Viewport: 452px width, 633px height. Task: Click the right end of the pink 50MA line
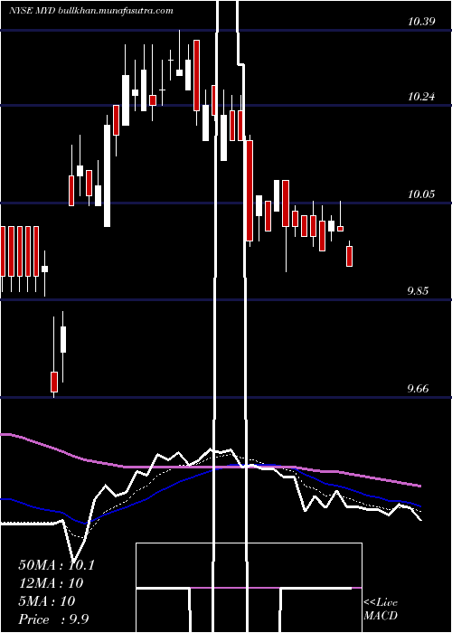[420, 486]
